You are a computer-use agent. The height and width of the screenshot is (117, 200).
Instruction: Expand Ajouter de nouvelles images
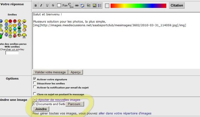point(56,100)
